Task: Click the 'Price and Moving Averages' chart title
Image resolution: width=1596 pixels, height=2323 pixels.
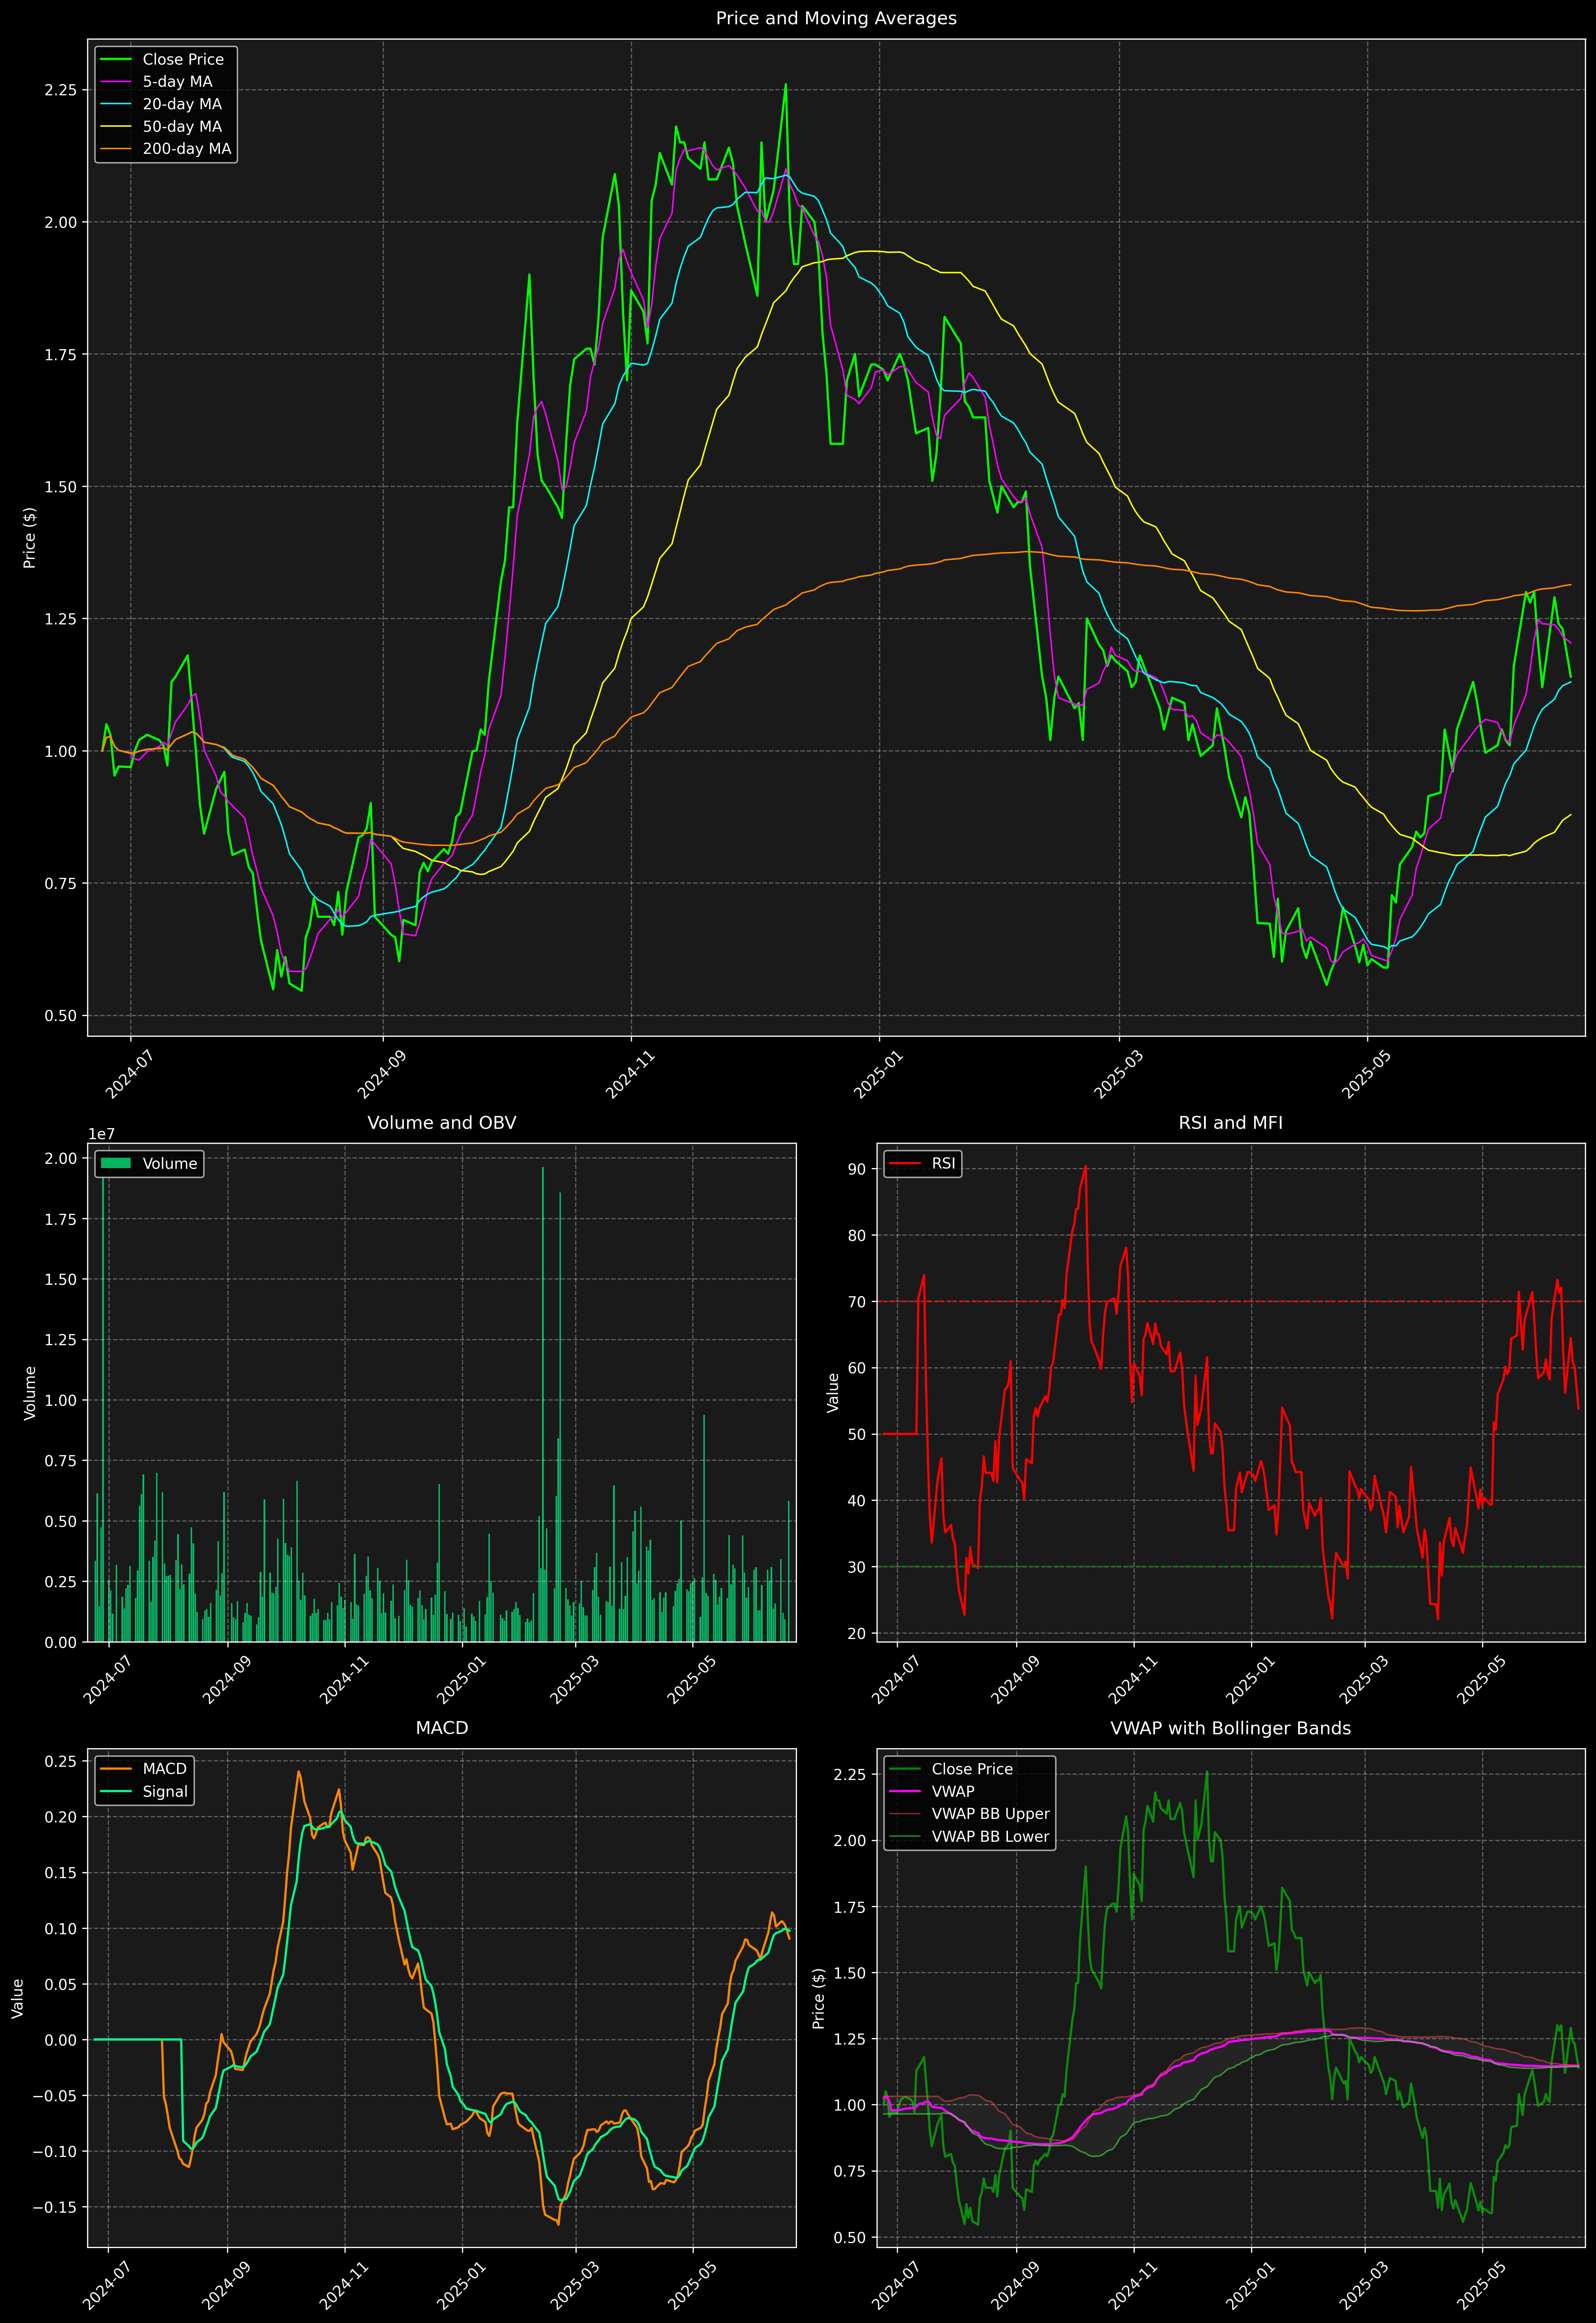Action: tap(836, 18)
